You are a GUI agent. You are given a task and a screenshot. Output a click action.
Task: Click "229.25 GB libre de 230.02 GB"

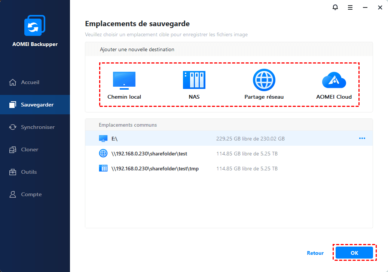point(250,139)
